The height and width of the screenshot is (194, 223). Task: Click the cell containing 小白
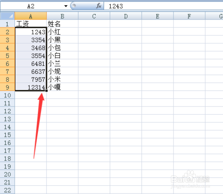62,55
